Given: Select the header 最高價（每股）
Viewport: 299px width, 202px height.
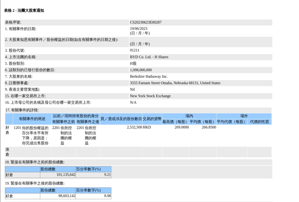Looking at the screenshot, I should (x=176, y=122).
